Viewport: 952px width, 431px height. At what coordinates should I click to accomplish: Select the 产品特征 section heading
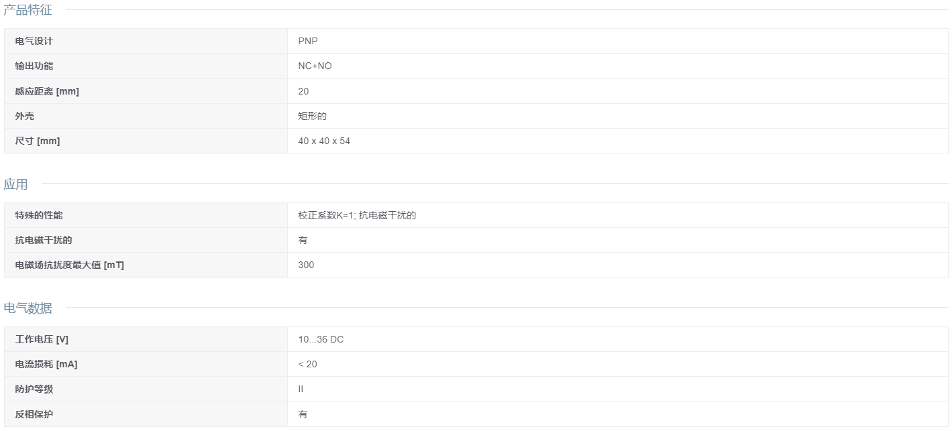[28, 10]
